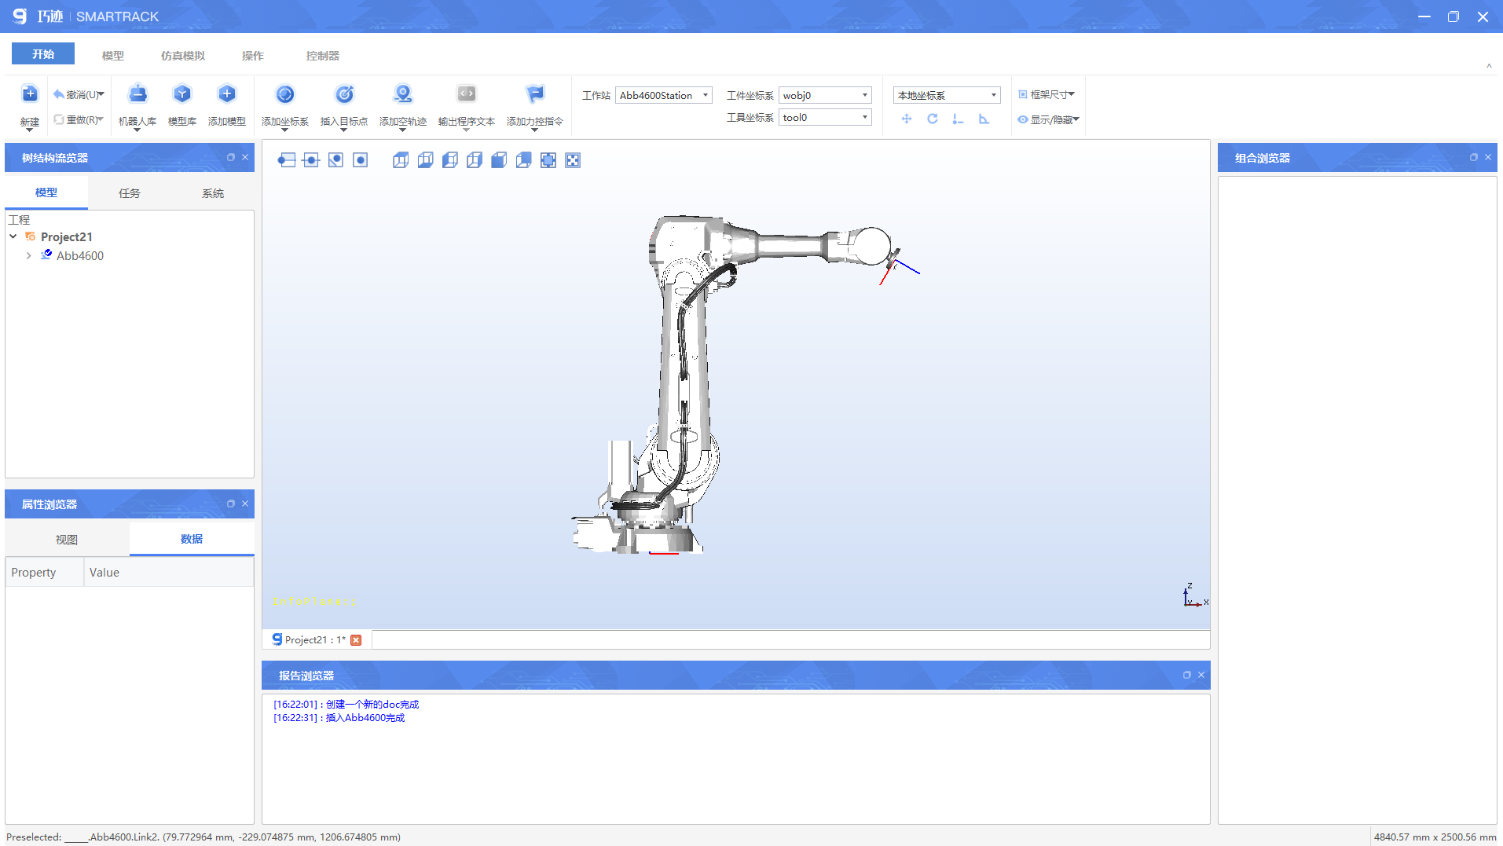The image size is (1503, 846).
Task: Click the first point-line snap mode icon
Action: [287, 160]
